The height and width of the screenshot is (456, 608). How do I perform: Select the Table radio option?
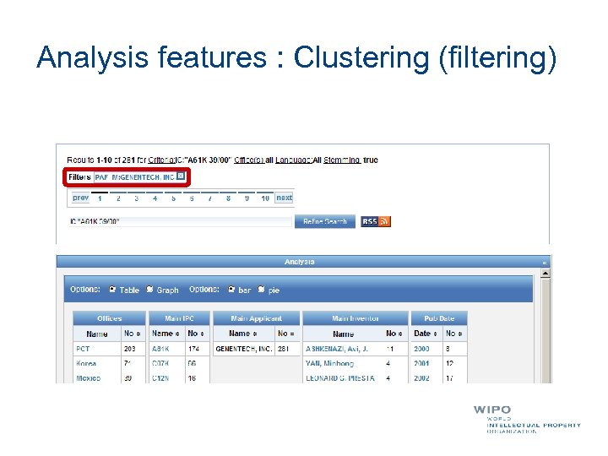click(112, 290)
